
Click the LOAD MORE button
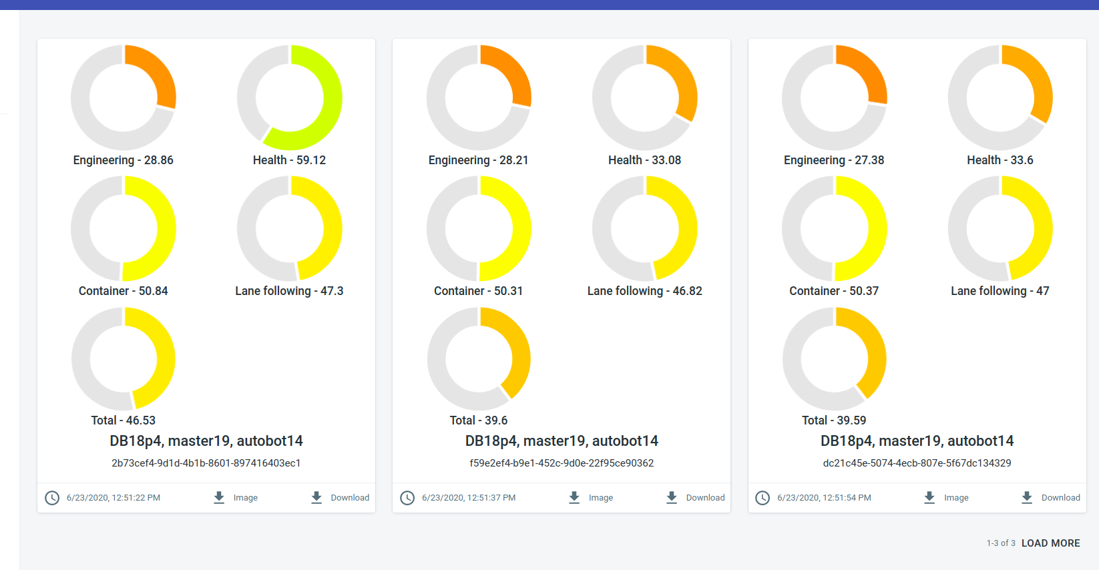[1050, 543]
